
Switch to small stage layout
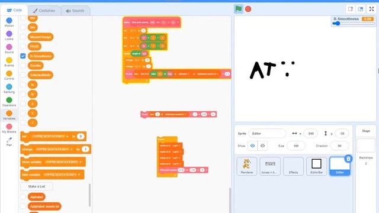click(351, 9)
